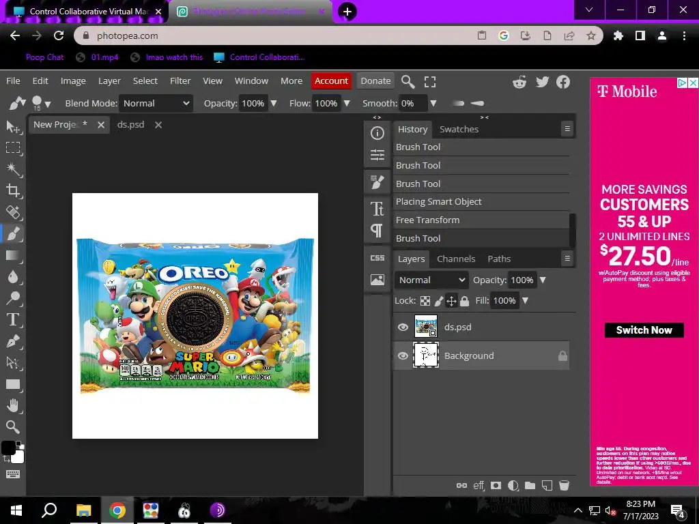Select the Type tool
This screenshot has height=524, width=699.
click(x=13, y=319)
